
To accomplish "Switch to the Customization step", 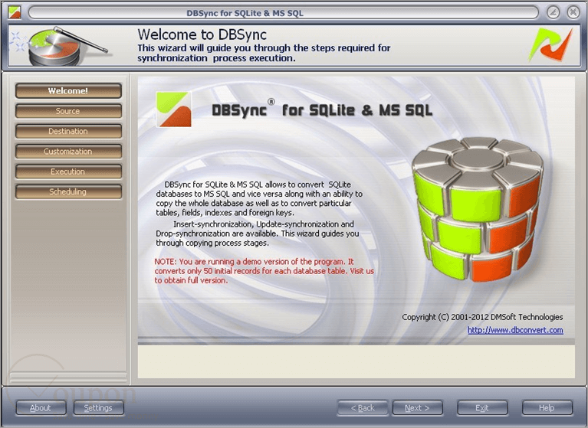I will click(x=68, y=152).
